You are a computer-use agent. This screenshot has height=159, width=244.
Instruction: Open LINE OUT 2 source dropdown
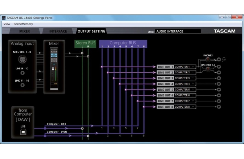pyautogui.click(x=185, y=73)
